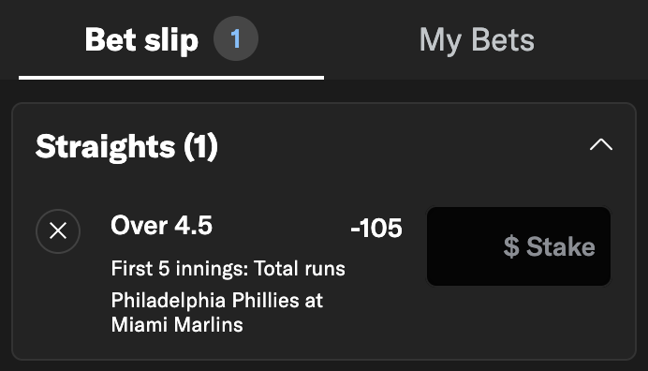Switch to the Bet slip tab
This screenshot has height=371, width=648.
(141, 40)
